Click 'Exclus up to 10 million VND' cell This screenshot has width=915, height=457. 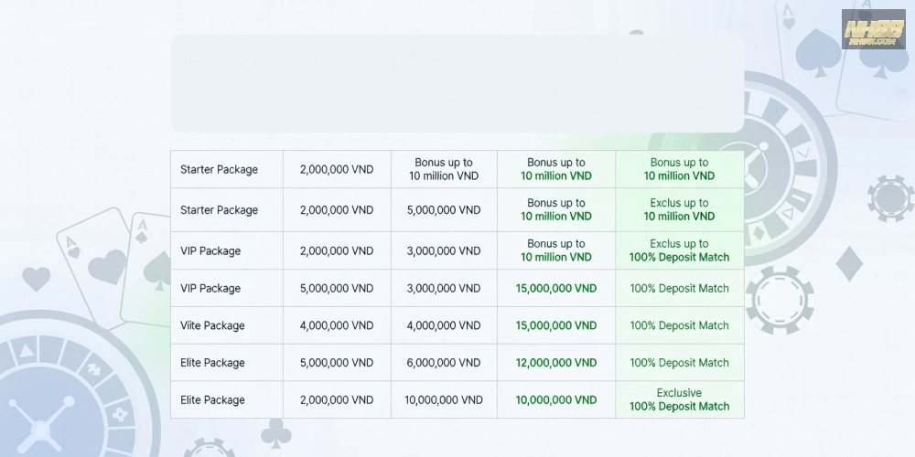click(x=679, y=210)
